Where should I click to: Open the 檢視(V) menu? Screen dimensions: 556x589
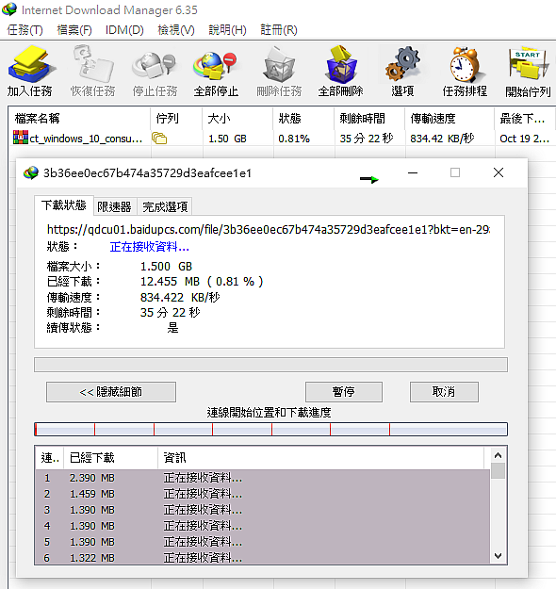pyautogui.click(x=176, y=30)
